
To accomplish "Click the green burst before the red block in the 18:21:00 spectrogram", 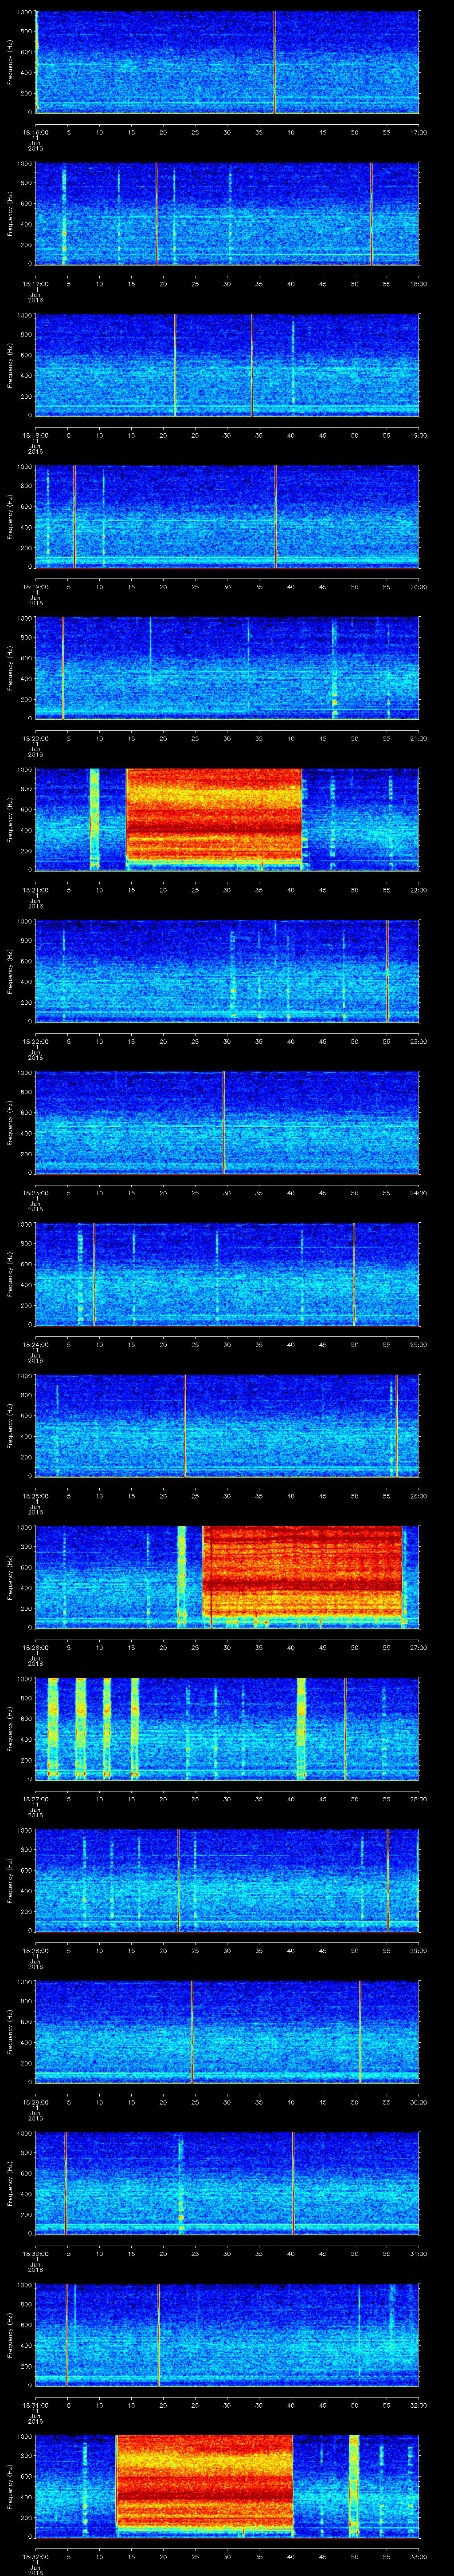I will tap(95, 817).
